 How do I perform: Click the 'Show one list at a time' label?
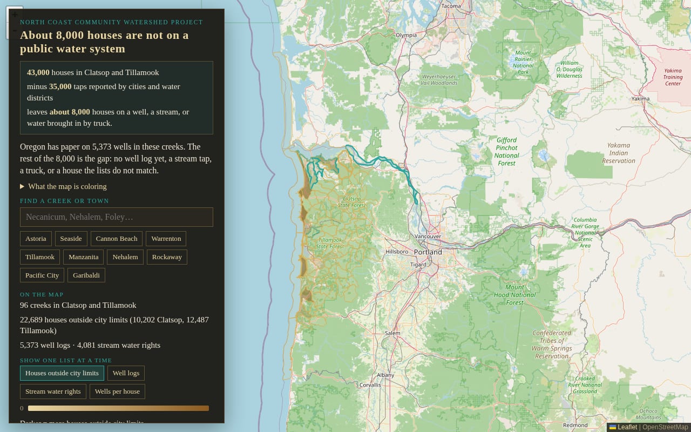point(66,360)
